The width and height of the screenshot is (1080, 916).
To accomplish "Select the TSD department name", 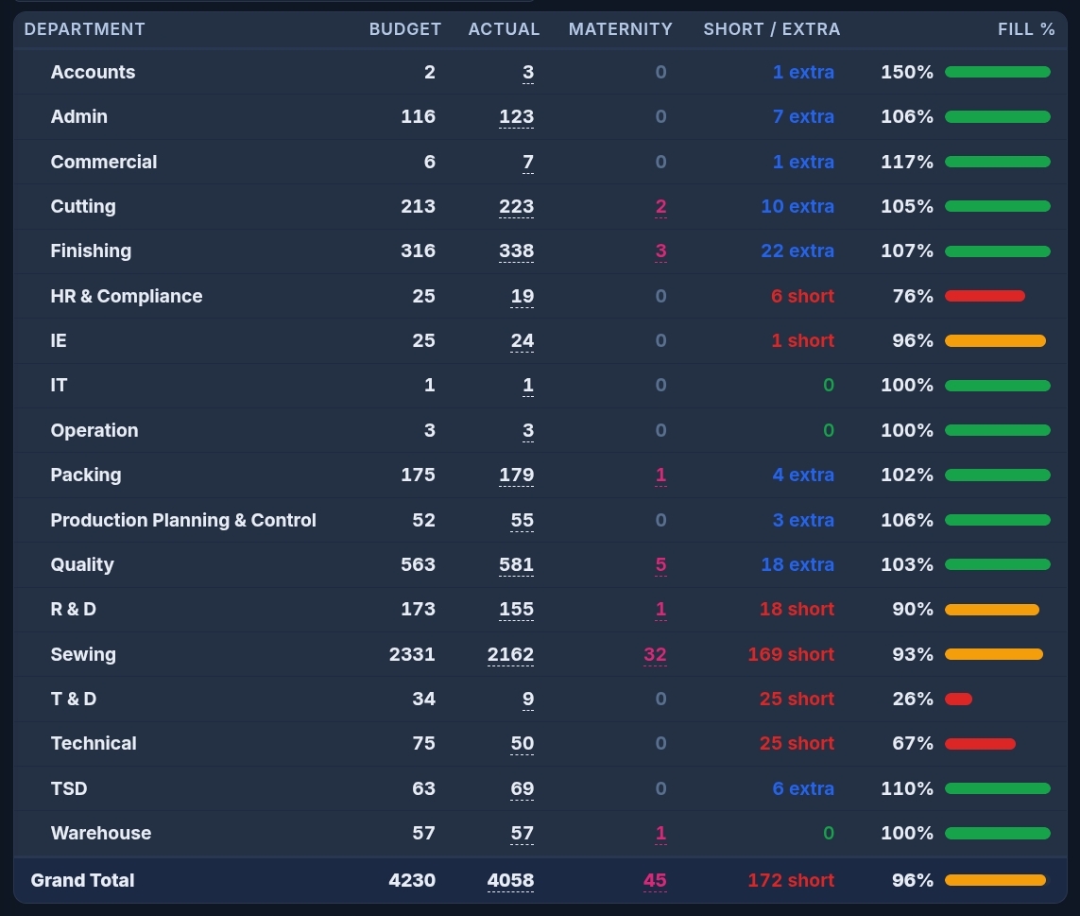I will tap(69, 787).
